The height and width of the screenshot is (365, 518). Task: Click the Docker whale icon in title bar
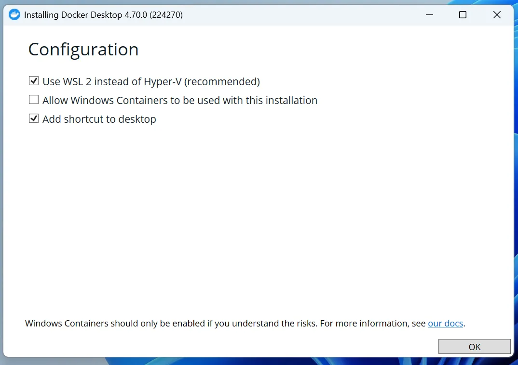pyautogui.click(x=14, y=14)
